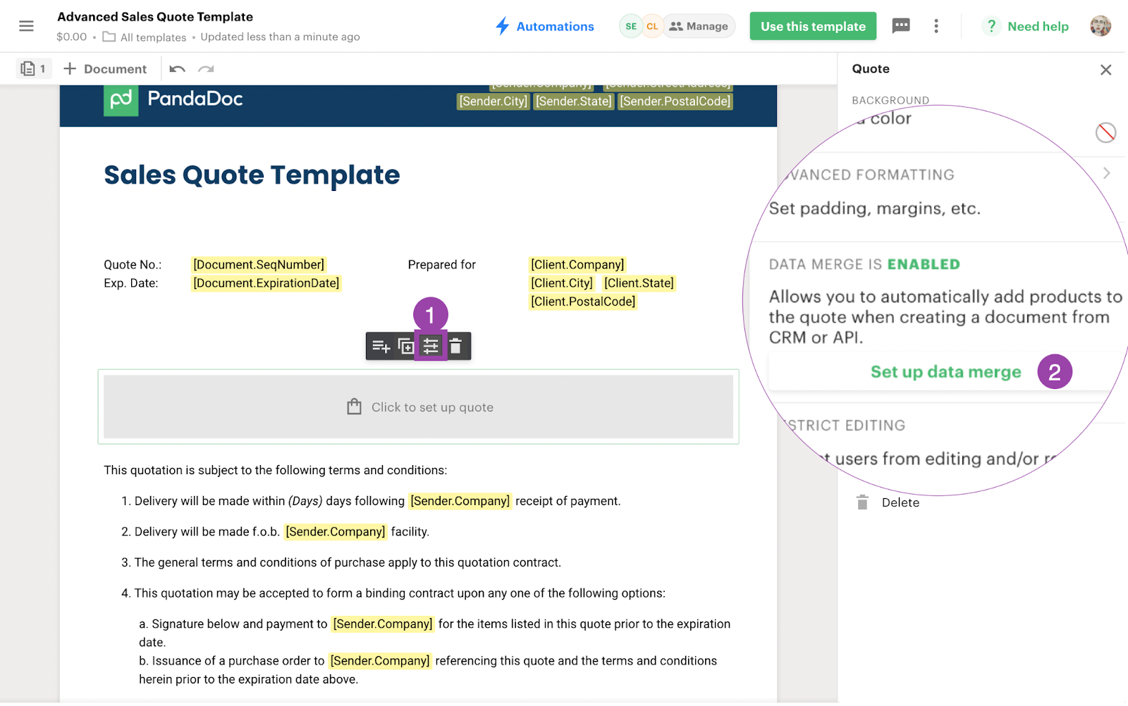Select the [Sender.City] variable in header
Image resolution: width=1128 pixels, height=706 pixels.
[493, 101]
